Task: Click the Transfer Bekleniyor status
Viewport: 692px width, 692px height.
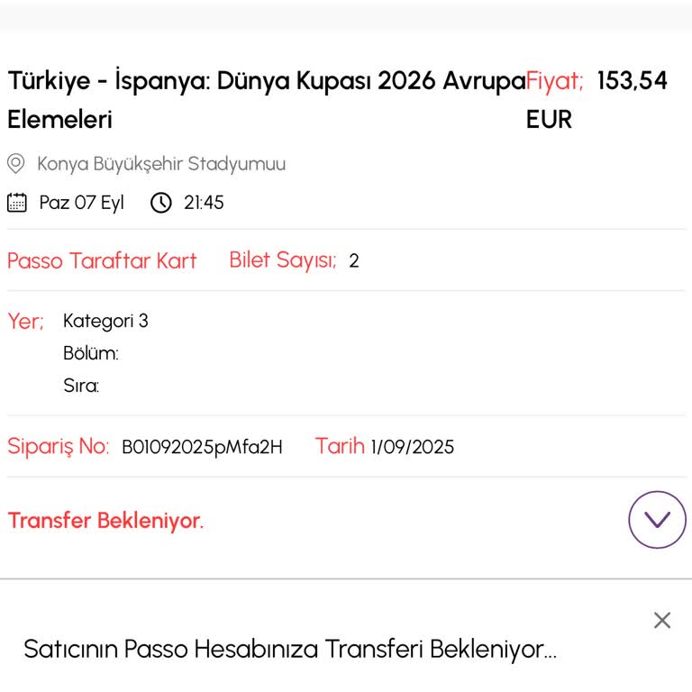Action: tap(105, 521)
